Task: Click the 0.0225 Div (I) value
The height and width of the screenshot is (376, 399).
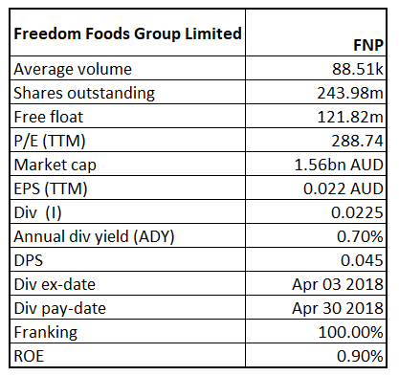Action: (x=316, y=211)
